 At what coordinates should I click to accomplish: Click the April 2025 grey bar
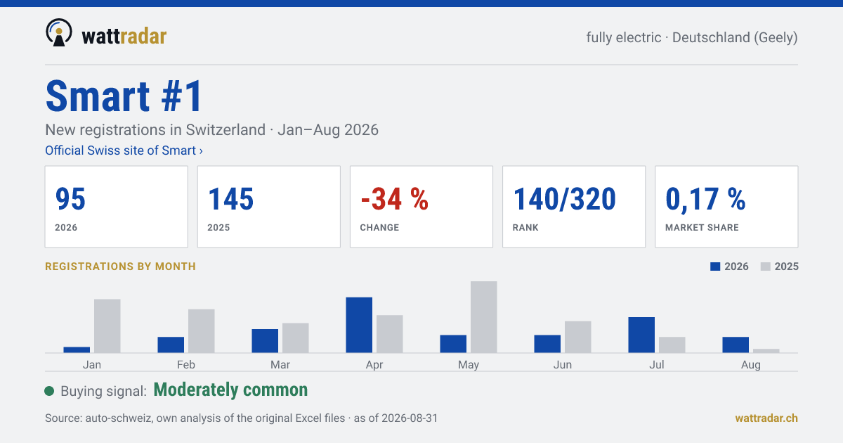tap(390, 334)
